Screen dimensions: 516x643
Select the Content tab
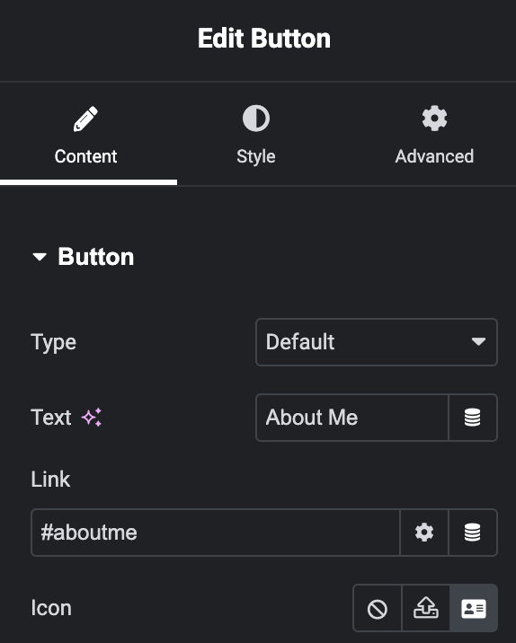pos(85,135)
